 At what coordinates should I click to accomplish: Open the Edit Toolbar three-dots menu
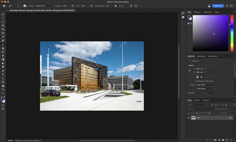(3, 93)
